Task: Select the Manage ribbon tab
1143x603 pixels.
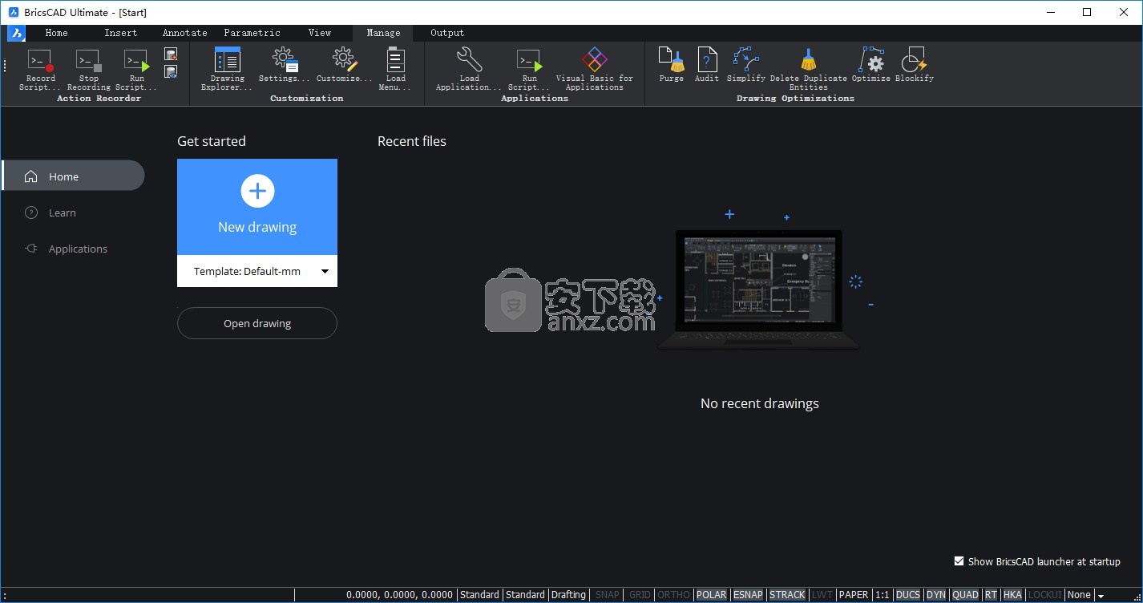Action: 383,33
